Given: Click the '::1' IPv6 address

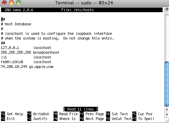Looking at the screenshot, I should pyautogui.click(x=4, y=57).
